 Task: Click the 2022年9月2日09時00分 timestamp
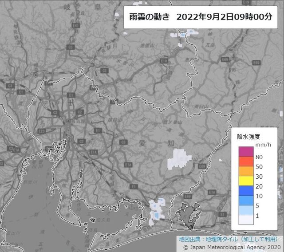[224, 17]
